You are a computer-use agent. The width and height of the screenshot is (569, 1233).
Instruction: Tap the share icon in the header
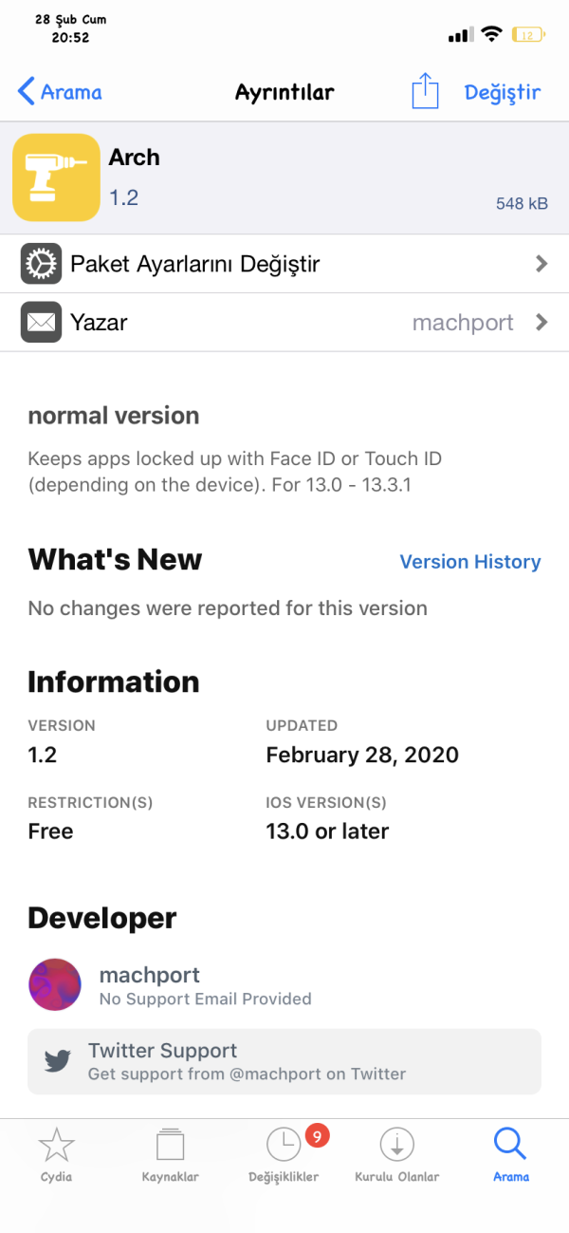426,91
